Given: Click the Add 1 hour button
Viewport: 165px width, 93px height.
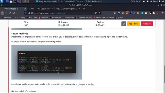Looking at the screenshot, I should click(x=133, y=24).
